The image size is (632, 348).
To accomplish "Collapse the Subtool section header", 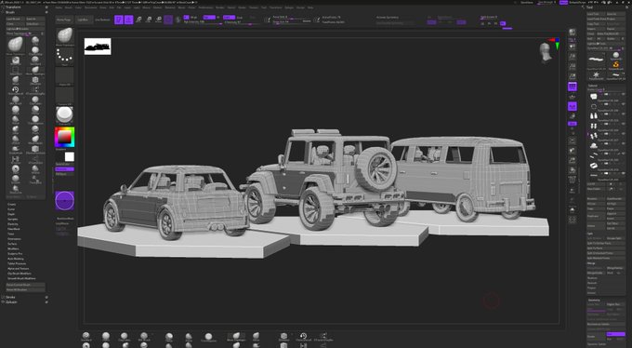I will (x=593, y=86).
